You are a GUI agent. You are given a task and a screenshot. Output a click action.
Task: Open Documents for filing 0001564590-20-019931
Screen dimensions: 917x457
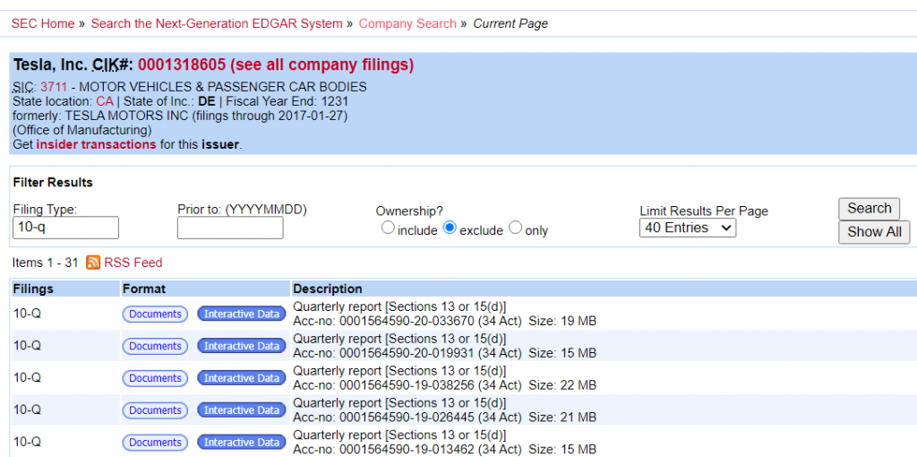click(x=155, y=346)
